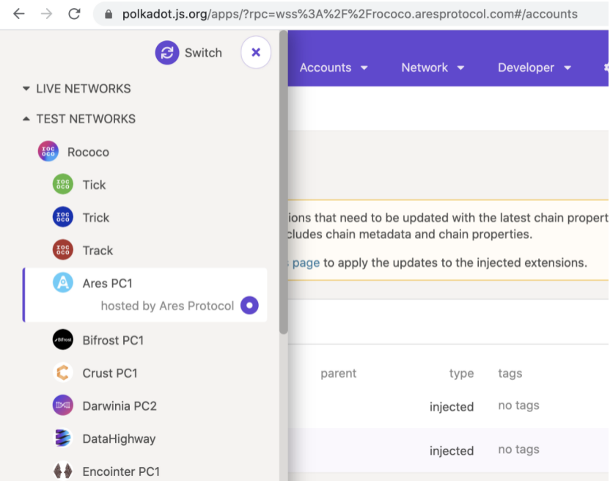Choose the blue Trick parachain icon
The image size is (610, 481).
[62, 217]
